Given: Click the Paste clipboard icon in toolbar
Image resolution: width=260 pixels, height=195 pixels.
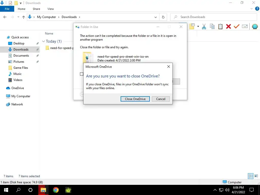Looking at the screenshot, I should (220, 26).
